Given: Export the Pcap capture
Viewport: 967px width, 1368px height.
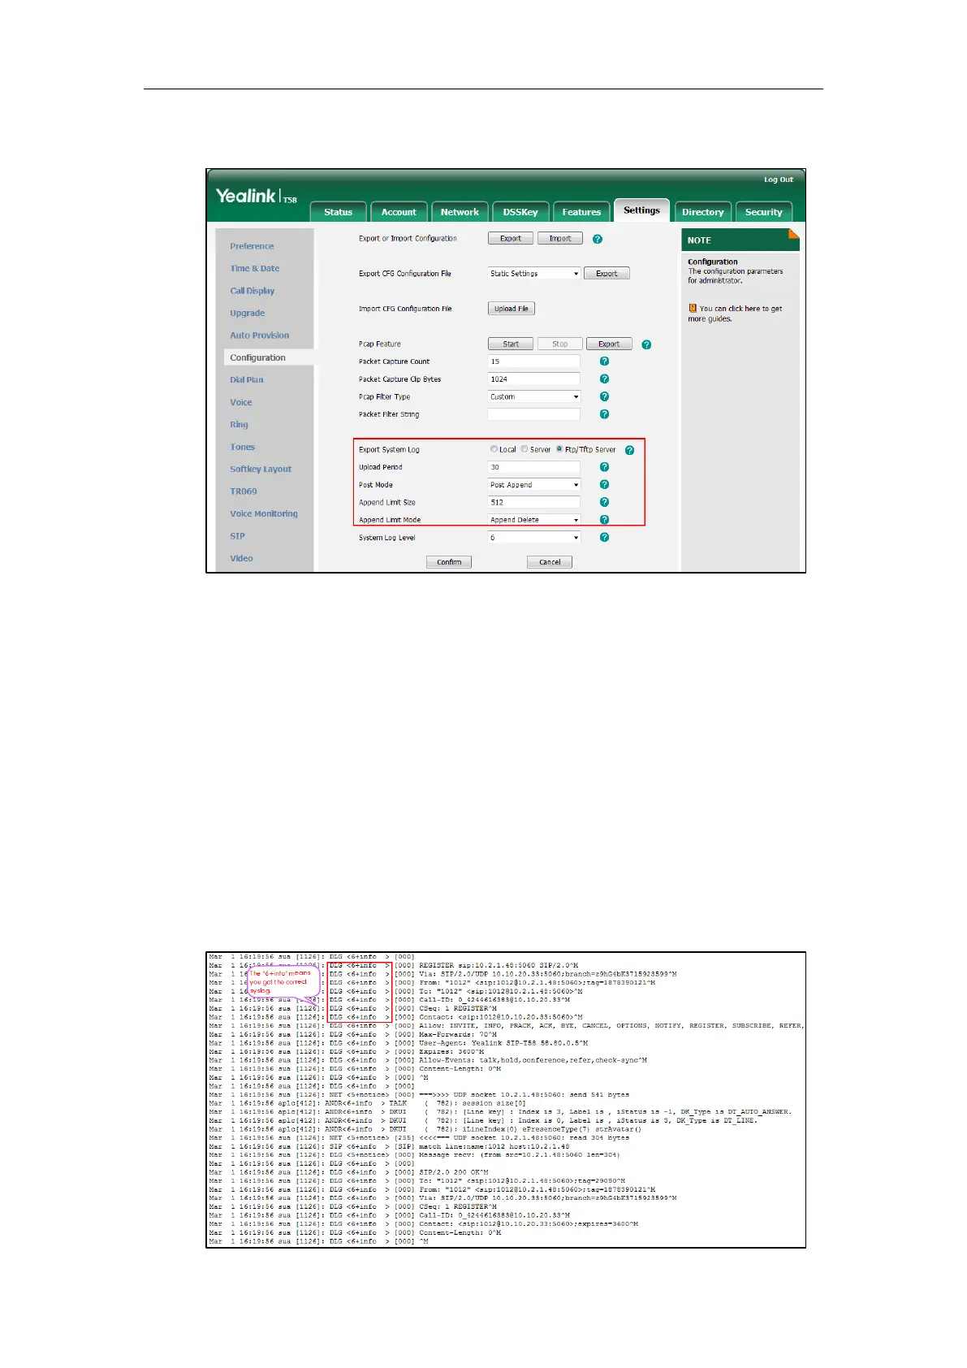Looking at the screenshot, I should pyautogui.click(x=609, y=344).
